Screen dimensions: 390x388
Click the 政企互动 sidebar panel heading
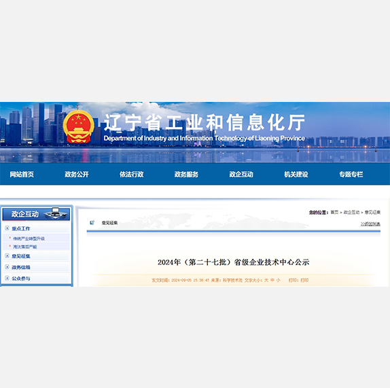(25, 214)
